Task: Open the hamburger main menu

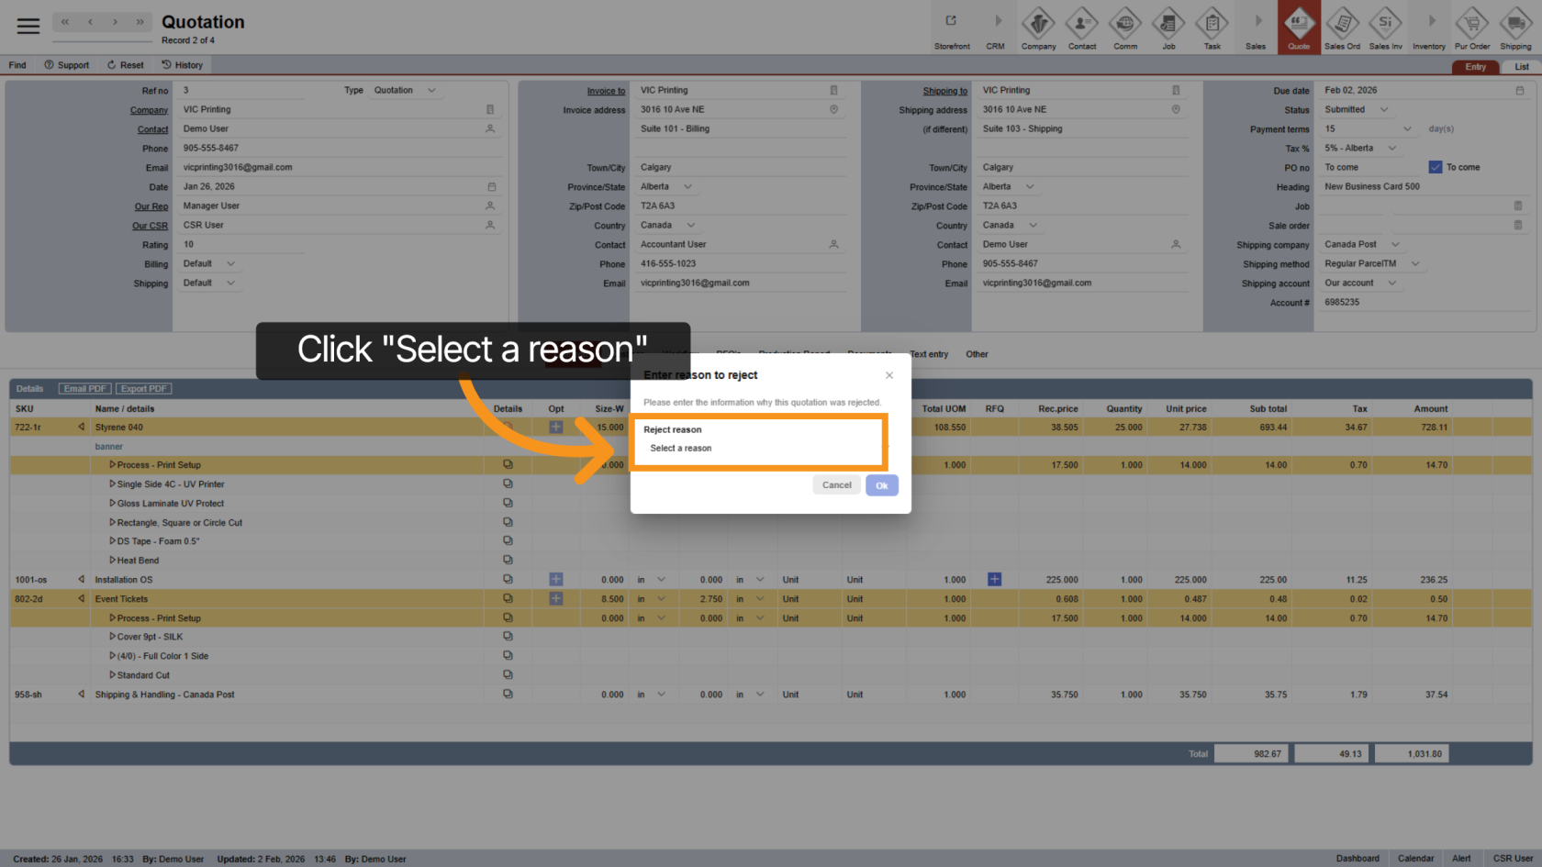Action: (x=28, y=26)
